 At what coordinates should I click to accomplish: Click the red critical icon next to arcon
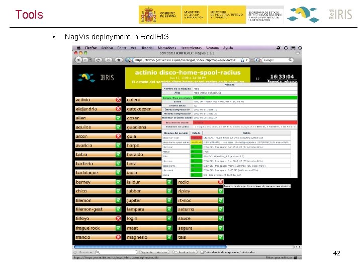pyautogui.click(x=118, y=136)
